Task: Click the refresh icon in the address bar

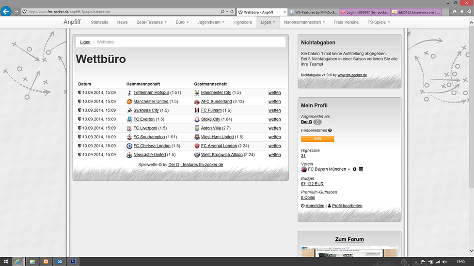Action: [x=232, y=11]
